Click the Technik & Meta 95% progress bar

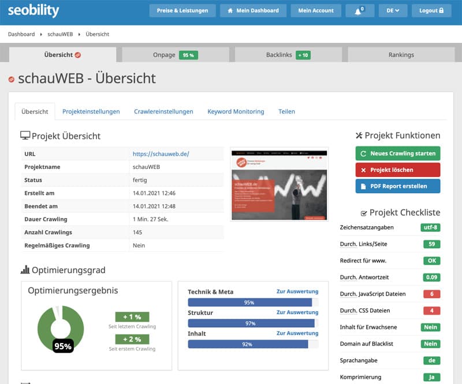pos(253,302)
